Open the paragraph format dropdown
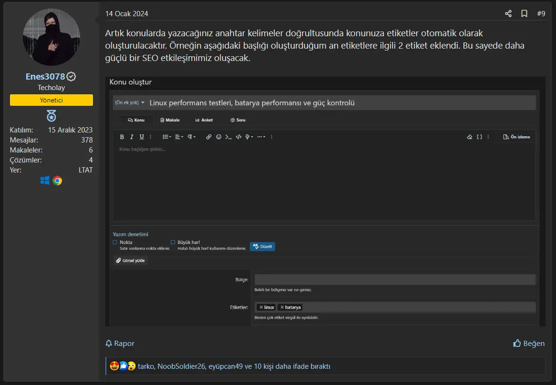The height and width of the screenshot is (385, 556). point(192,137)
